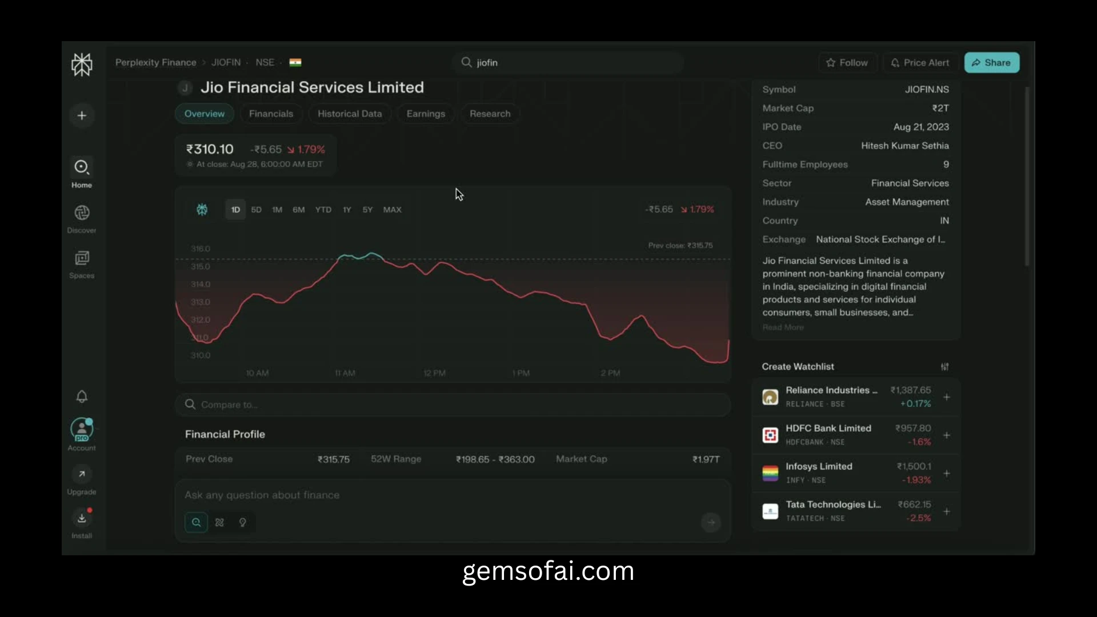
Task: Open the Infosys Limited watchlist row
Action: pos(855,474)
